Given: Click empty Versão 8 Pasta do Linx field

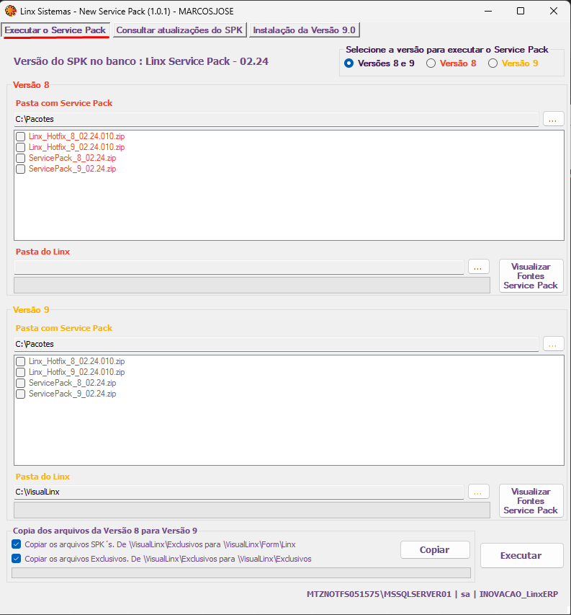Looking at the screenshot, I should point(239,267).
